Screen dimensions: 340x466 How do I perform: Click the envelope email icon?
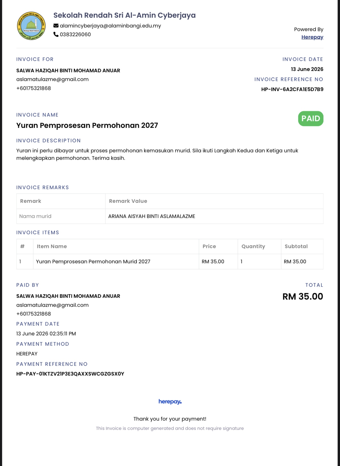56,25
